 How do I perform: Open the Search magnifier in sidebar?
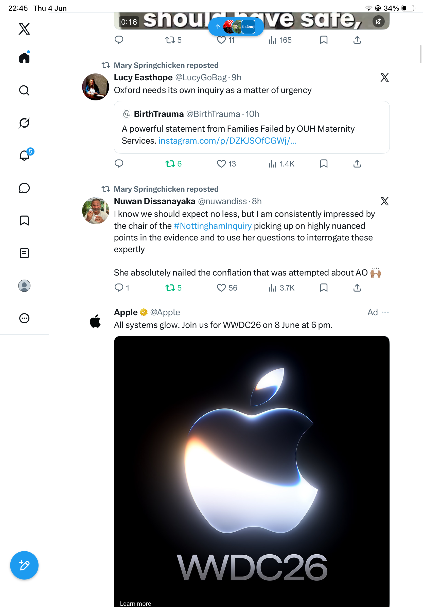point(24,90)
